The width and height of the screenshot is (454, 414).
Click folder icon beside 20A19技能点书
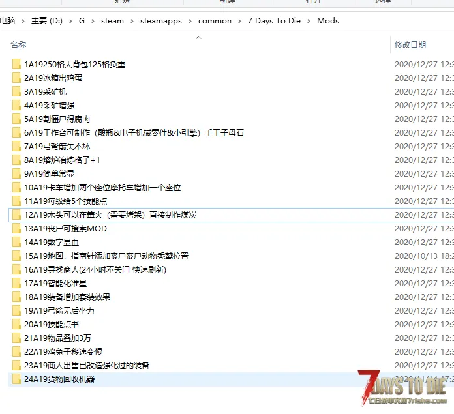16,324
